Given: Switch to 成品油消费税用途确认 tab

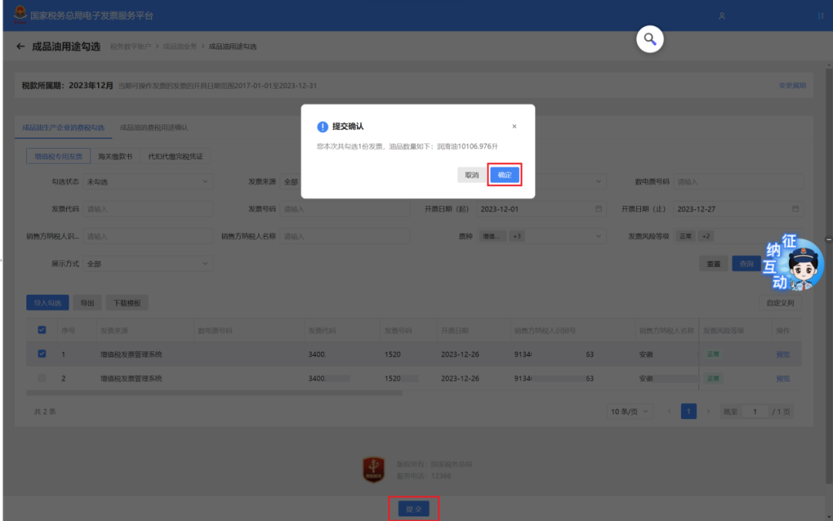Looking at the screenshot, I should pos(154,127).
